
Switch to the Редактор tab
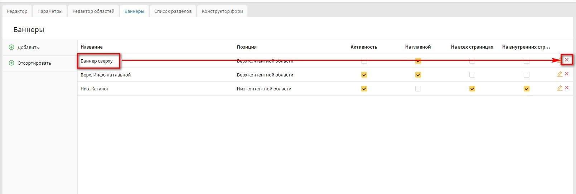tap(17, 11)
